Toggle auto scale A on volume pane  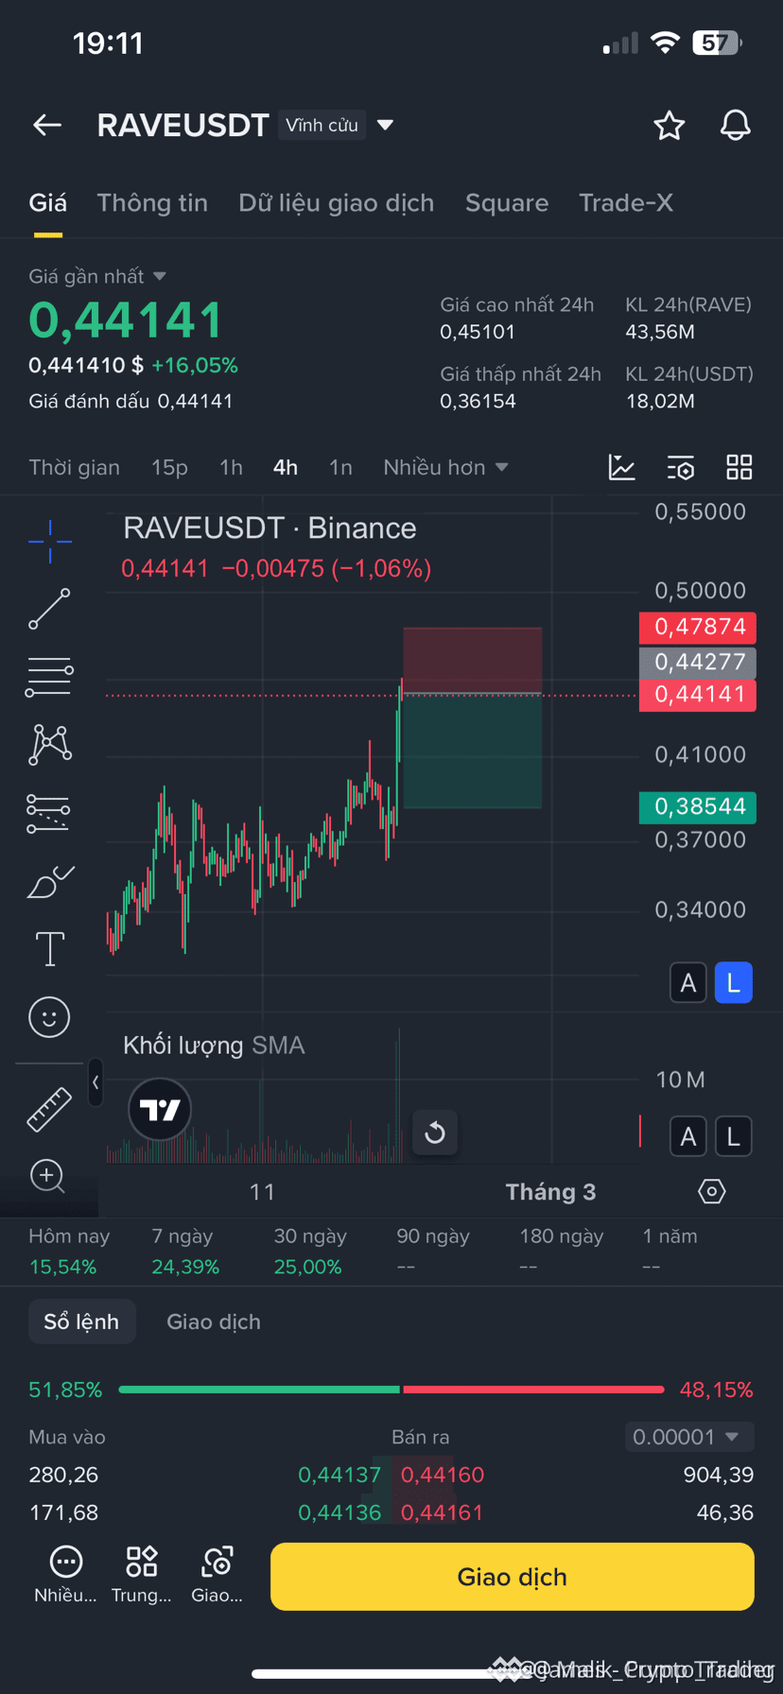(x=687, y=1136)
